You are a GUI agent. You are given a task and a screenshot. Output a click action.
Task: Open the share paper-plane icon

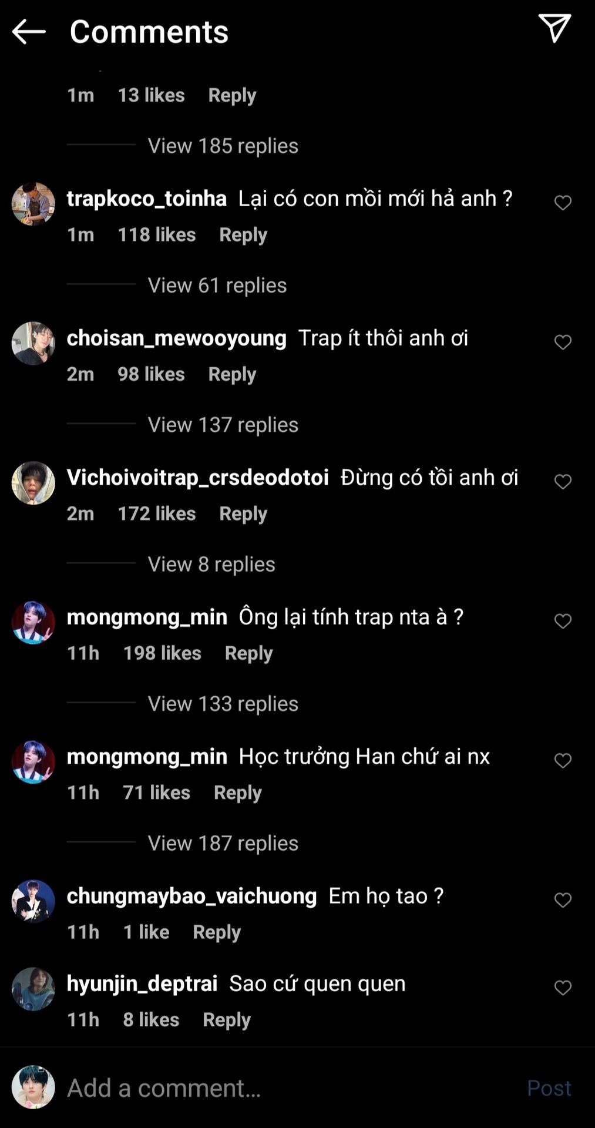click(554, 28)
